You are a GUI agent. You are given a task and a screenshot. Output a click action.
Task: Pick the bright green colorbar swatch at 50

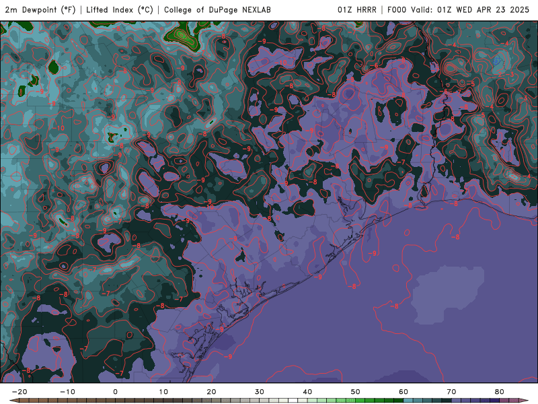(x=360, y=401)
